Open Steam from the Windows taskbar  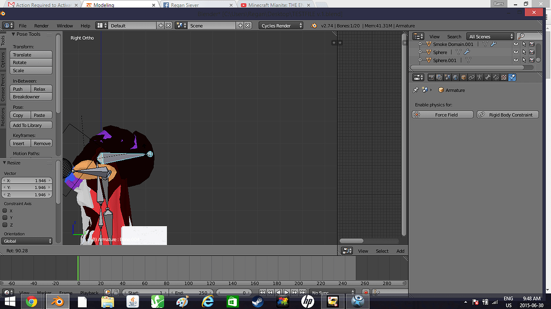coord(258,301)
